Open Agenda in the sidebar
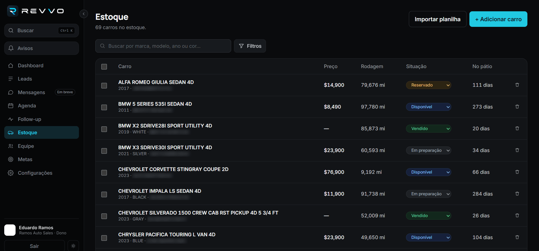 42,106
